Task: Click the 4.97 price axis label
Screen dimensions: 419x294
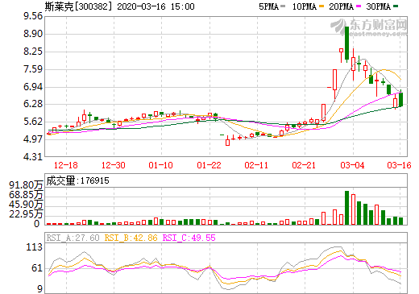Action: pos(33,139)
